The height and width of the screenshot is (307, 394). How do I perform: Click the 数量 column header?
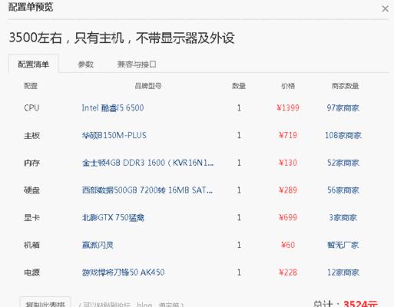tap(239, 86)
